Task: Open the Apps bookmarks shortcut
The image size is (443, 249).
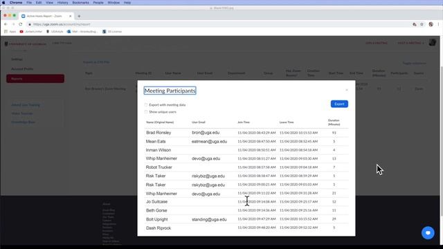Action: tap(10, 32)
